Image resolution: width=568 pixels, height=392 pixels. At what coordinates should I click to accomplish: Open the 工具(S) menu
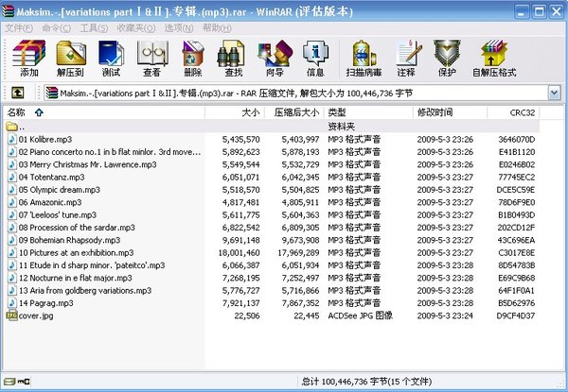click(x=94, y=28)
